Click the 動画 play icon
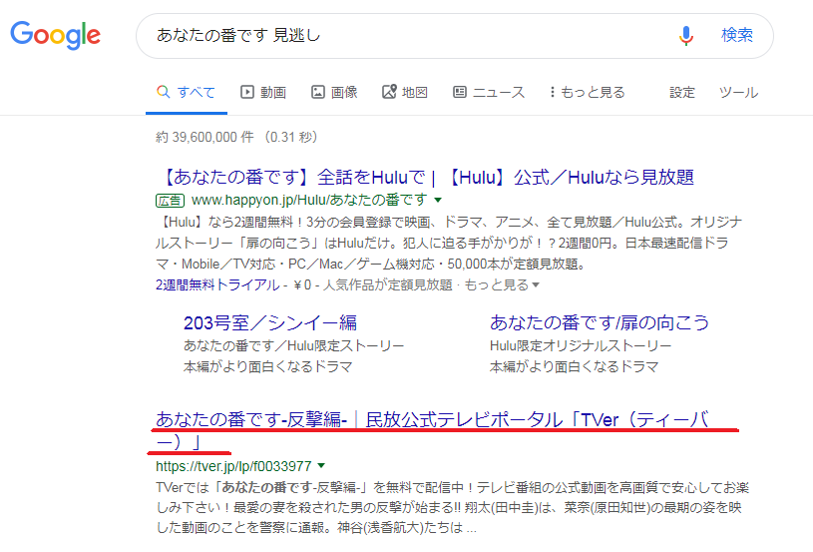This screenshot has width=813, height=552. [x=247, y=93]
